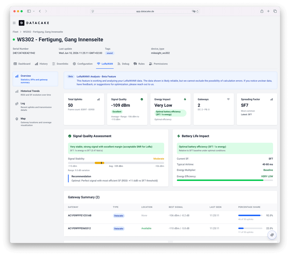Navigate to the Fleet breadcrumb link

click(x=16, y=32)
